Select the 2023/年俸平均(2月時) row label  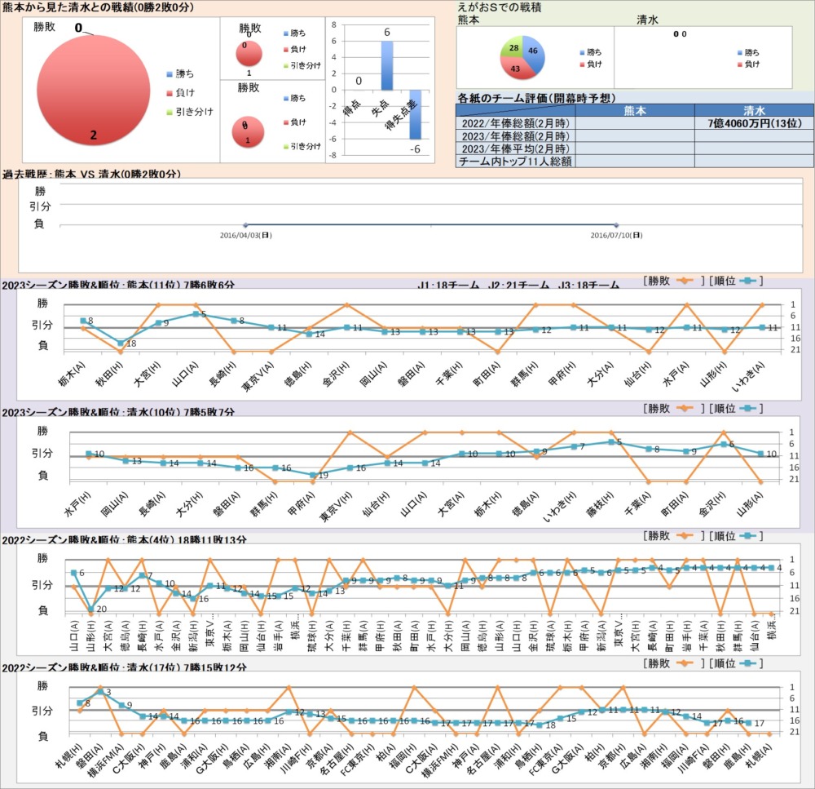(x=516, y=148)
